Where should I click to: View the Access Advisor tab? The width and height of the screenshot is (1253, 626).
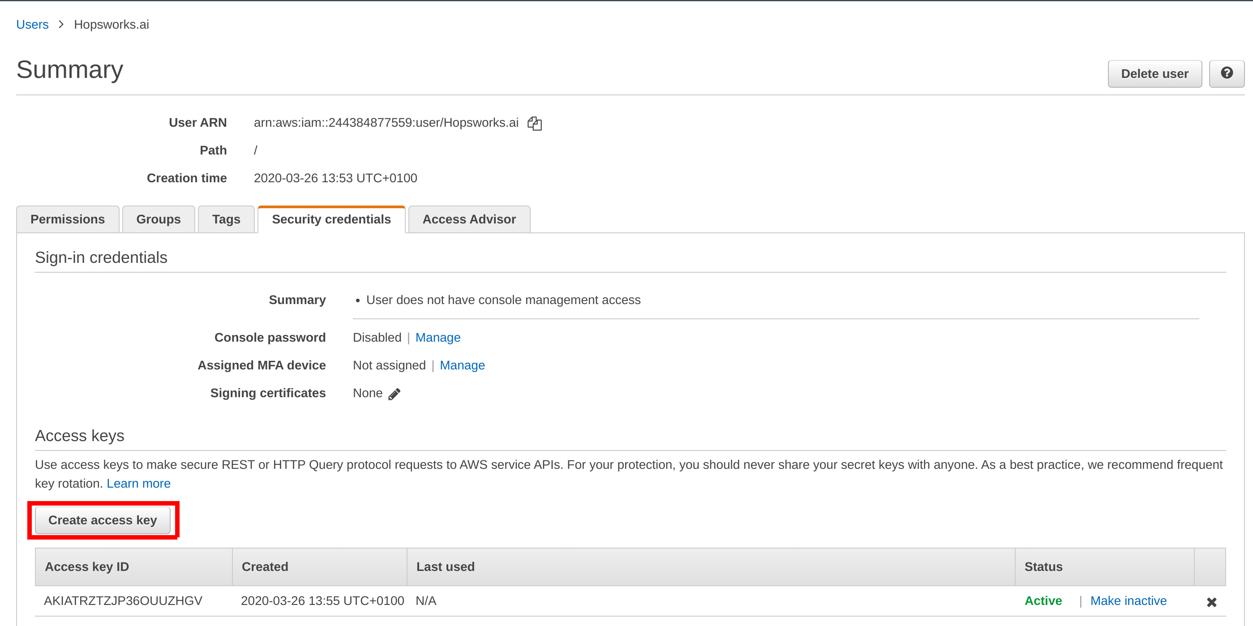(468, 219)
